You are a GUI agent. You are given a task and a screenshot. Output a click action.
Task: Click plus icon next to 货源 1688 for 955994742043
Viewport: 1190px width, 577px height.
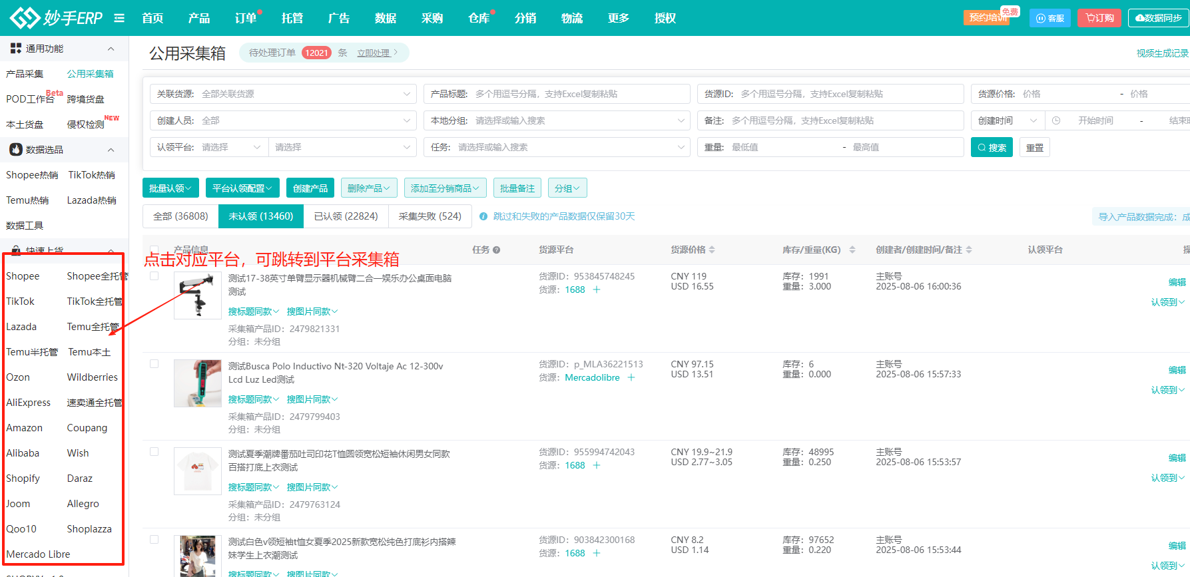pyautogui.click(x=597, y=465)
